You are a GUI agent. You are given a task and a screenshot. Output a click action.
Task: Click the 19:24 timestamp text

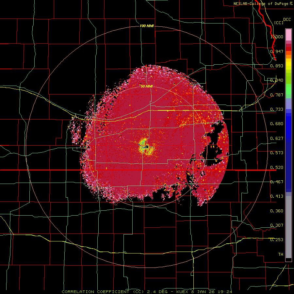click(x=225, y=292)
